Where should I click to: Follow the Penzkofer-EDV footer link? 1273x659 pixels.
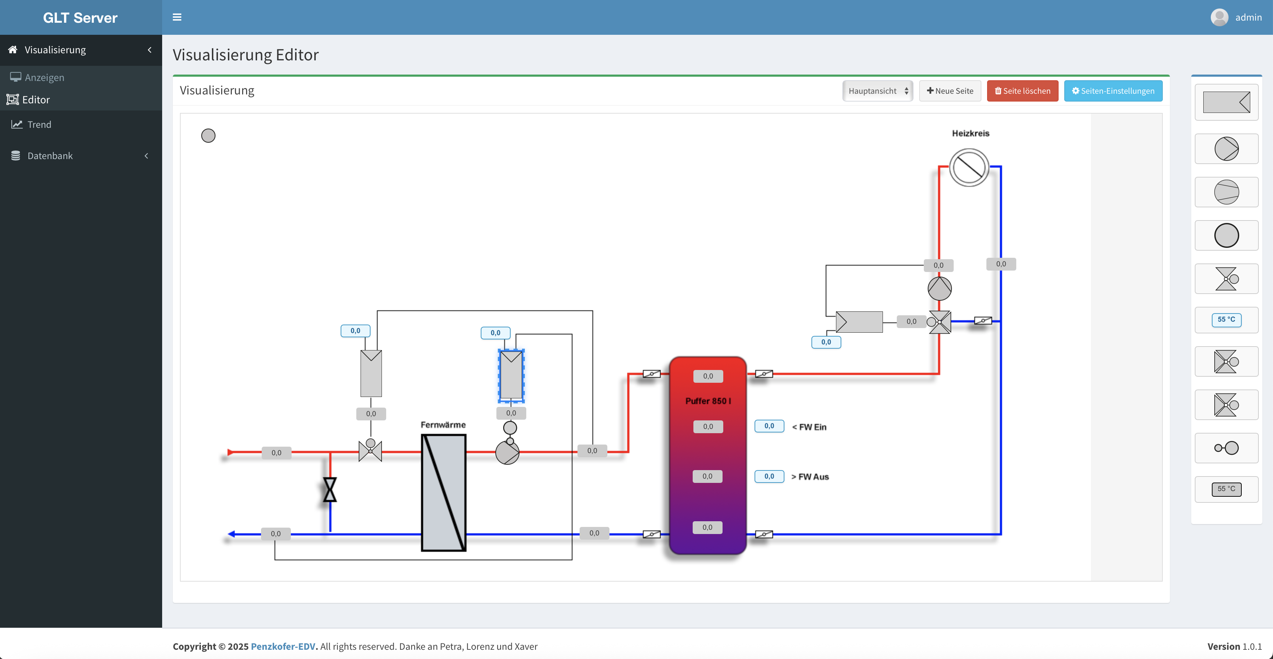tap(283, 647)
